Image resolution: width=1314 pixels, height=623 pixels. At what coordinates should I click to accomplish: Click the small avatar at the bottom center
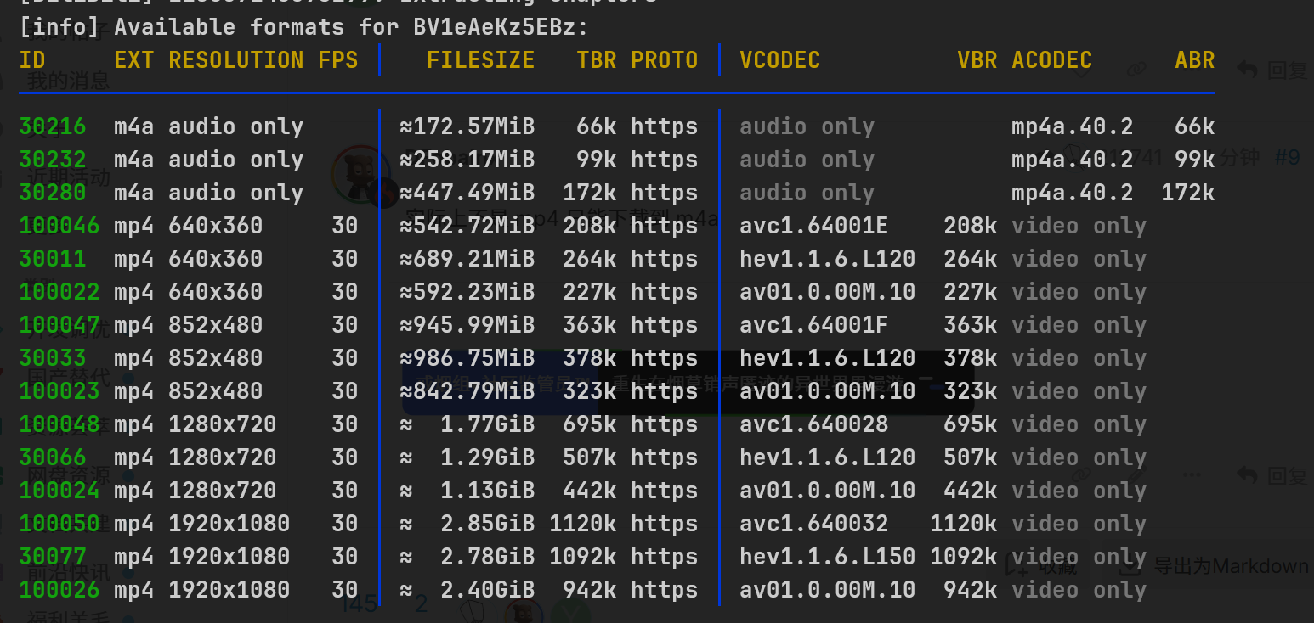click(x=524, y=611)
